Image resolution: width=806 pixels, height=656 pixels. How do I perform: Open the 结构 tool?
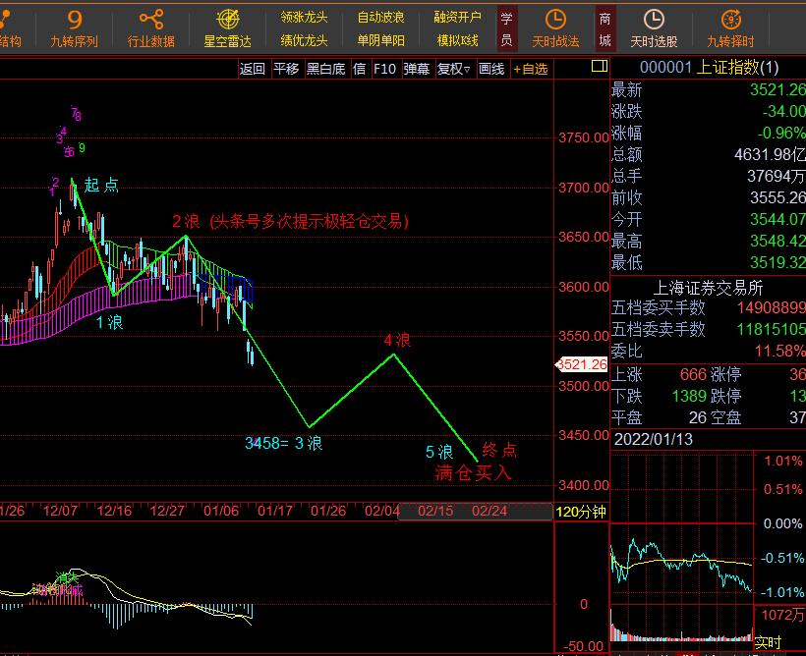click(x=10, y=40)
